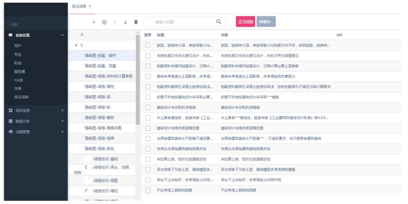Click the 出图管理 printer icon
This screenshot has width=408, height=204.
coord(11,132)
